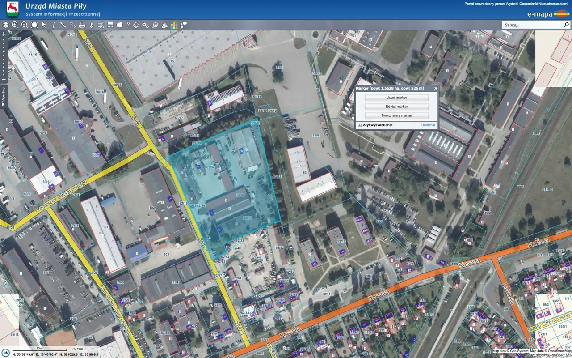Click the cloud download icon
572x358 pixels.
point(136,25)
